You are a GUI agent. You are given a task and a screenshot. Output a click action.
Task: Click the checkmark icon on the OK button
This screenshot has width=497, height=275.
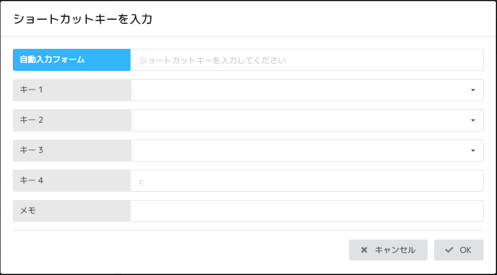(449, 250)
